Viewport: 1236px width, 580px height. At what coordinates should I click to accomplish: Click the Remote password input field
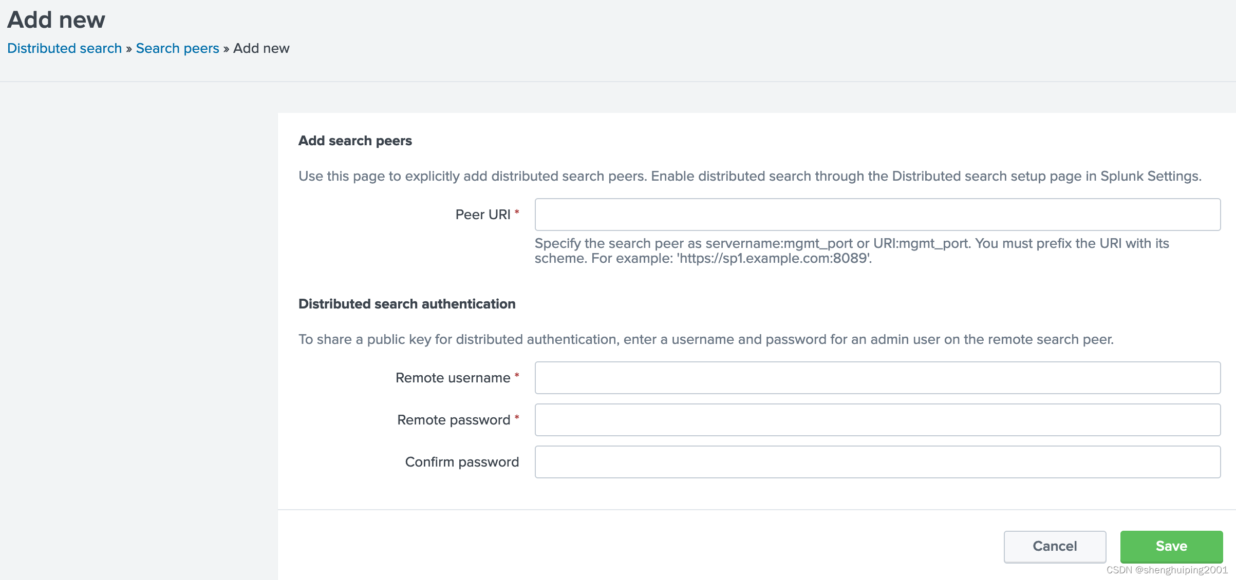coord(876,420)
